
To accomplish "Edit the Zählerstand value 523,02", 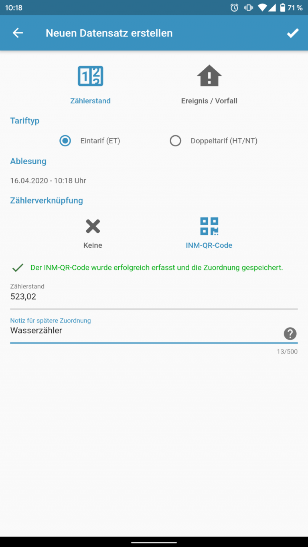I will pos(154,297).
